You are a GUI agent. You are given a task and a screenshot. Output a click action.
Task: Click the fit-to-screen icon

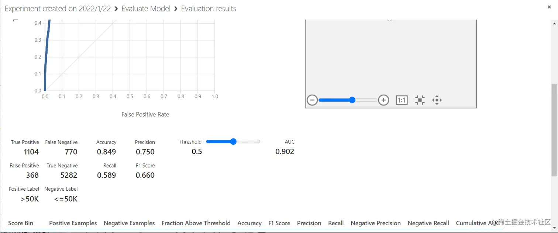pyautogui.click(x=420, y=100)
